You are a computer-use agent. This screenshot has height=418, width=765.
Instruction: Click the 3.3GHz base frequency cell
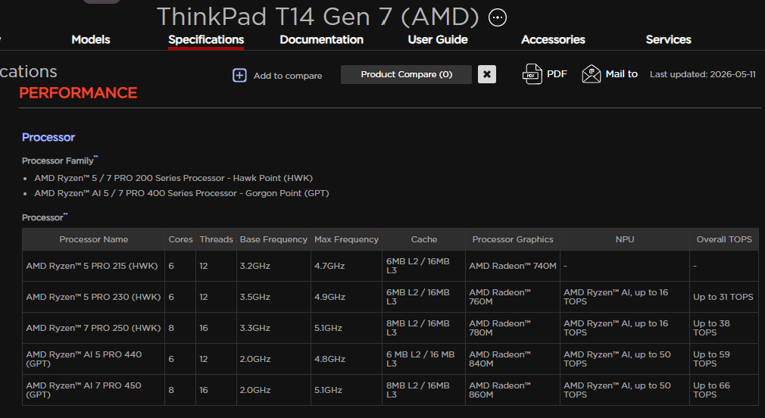pos(273,328)
